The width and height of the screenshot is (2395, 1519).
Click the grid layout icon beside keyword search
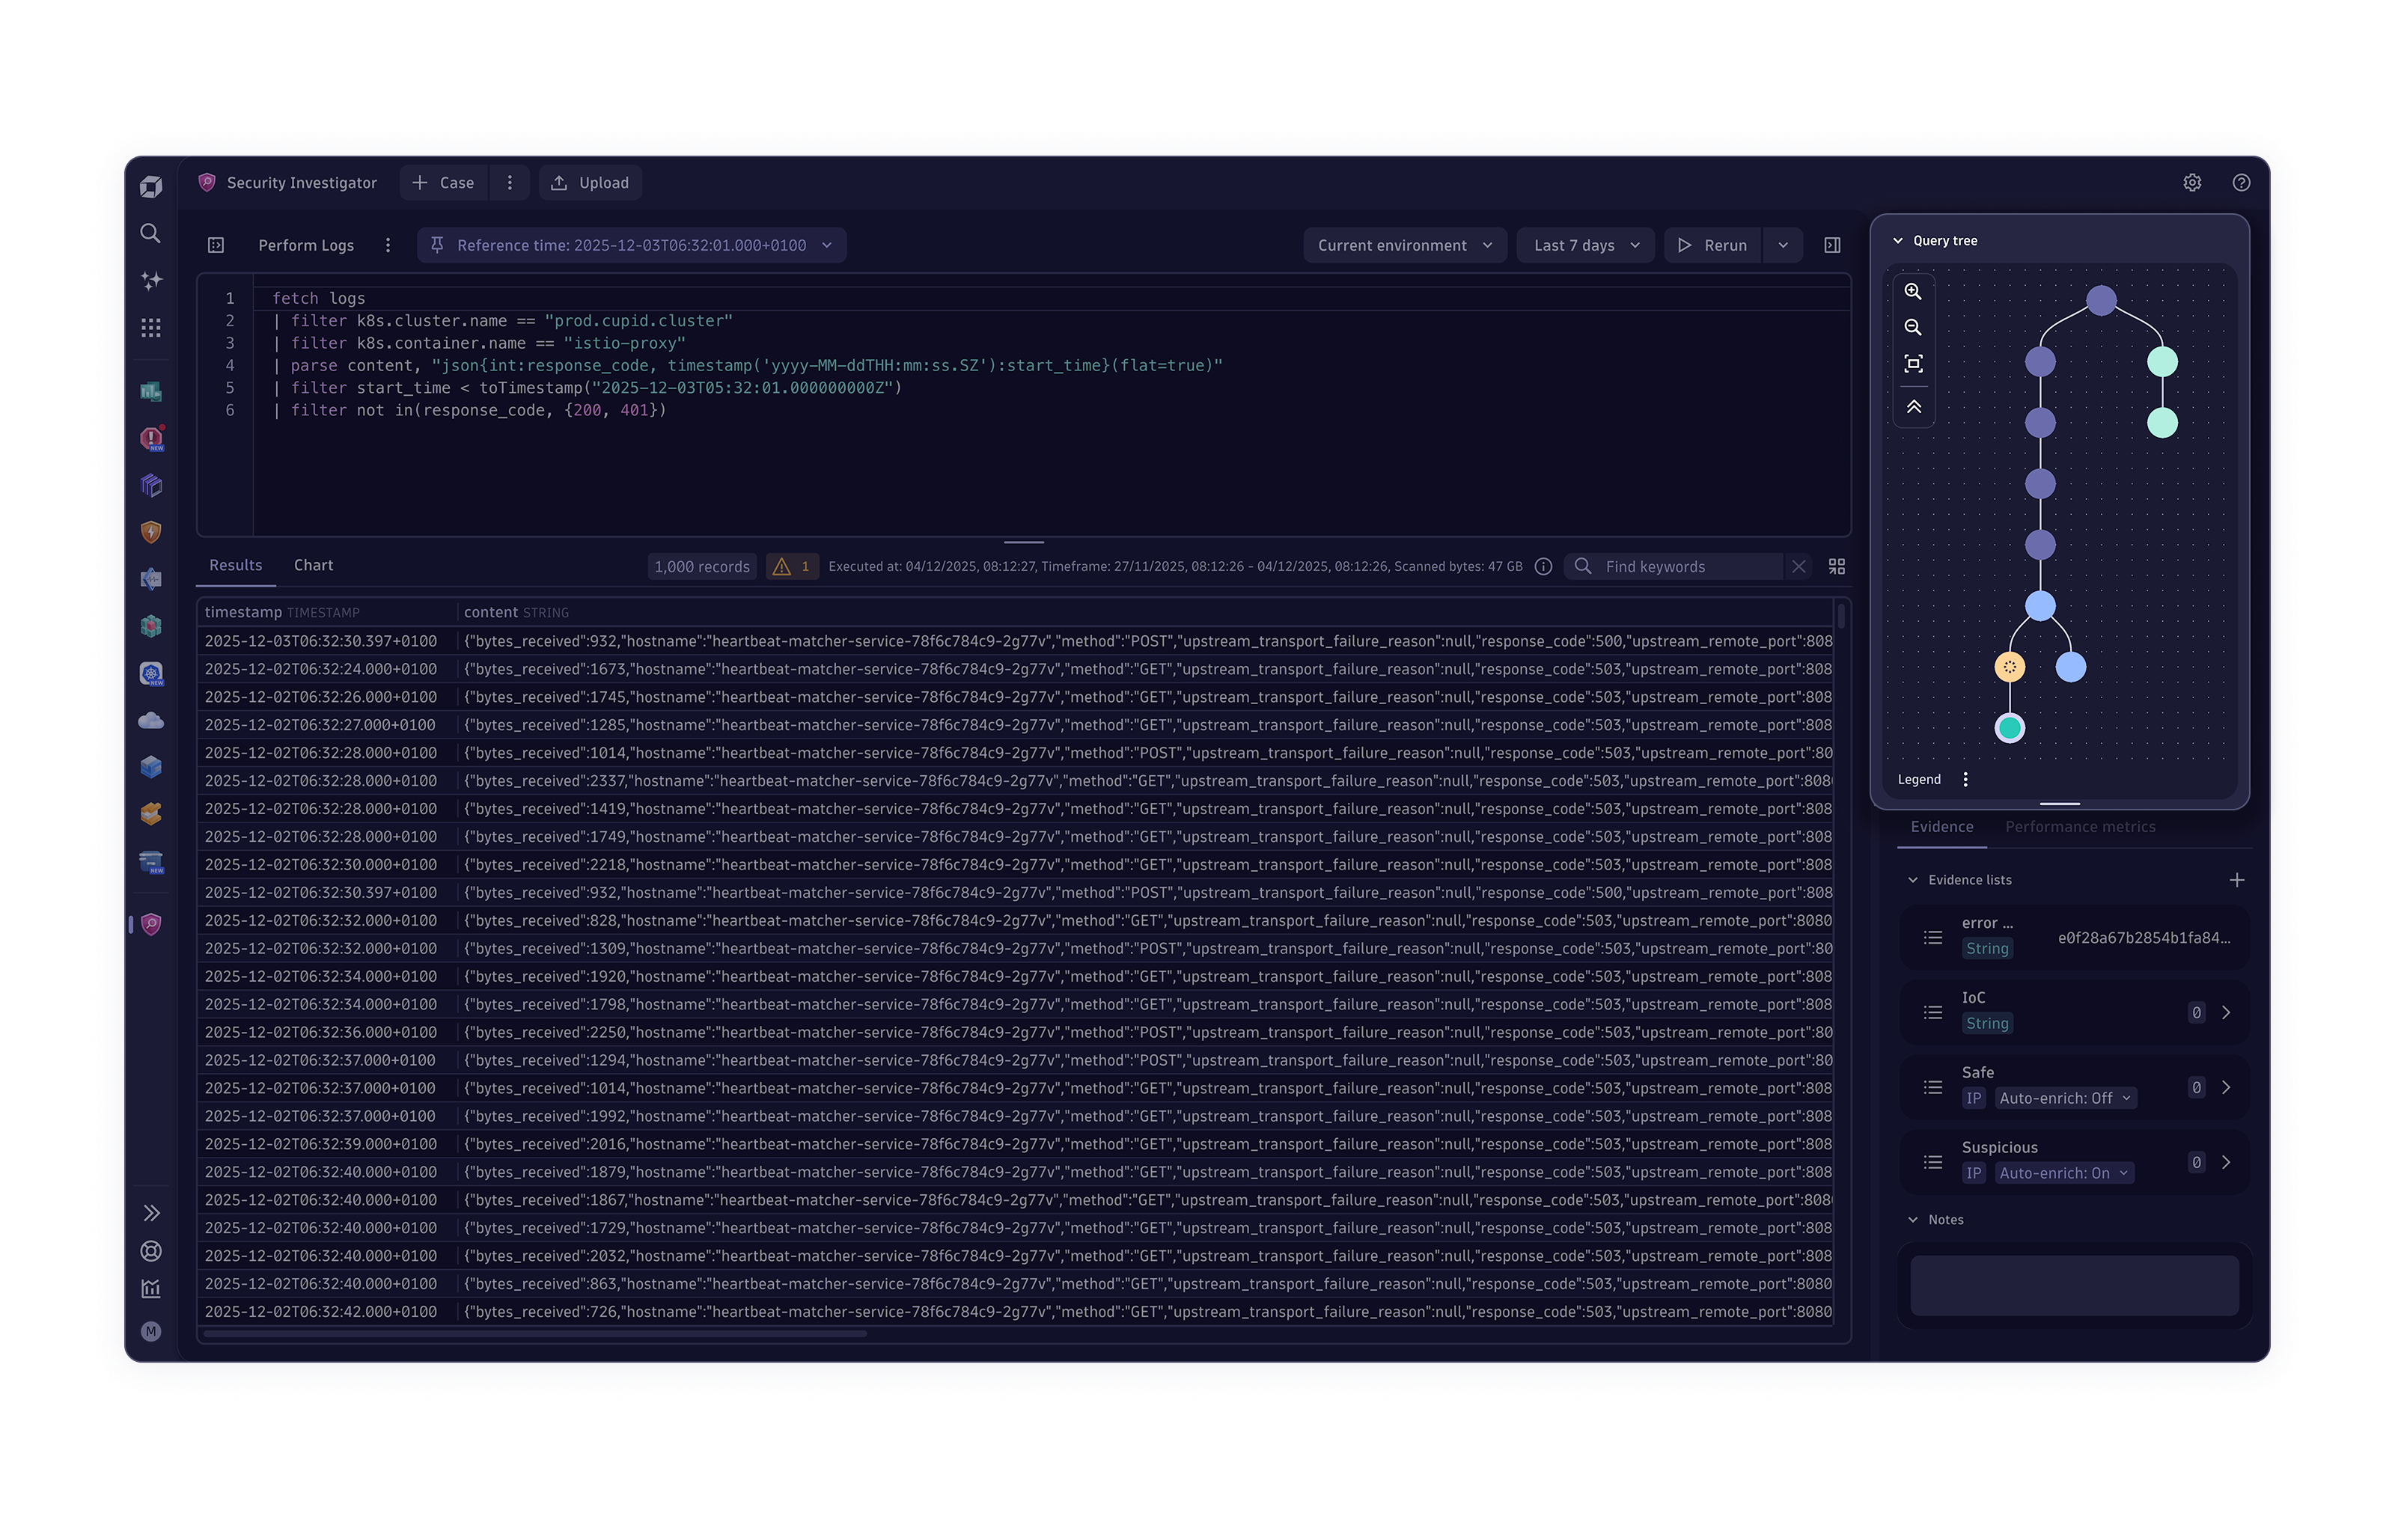1836,566
